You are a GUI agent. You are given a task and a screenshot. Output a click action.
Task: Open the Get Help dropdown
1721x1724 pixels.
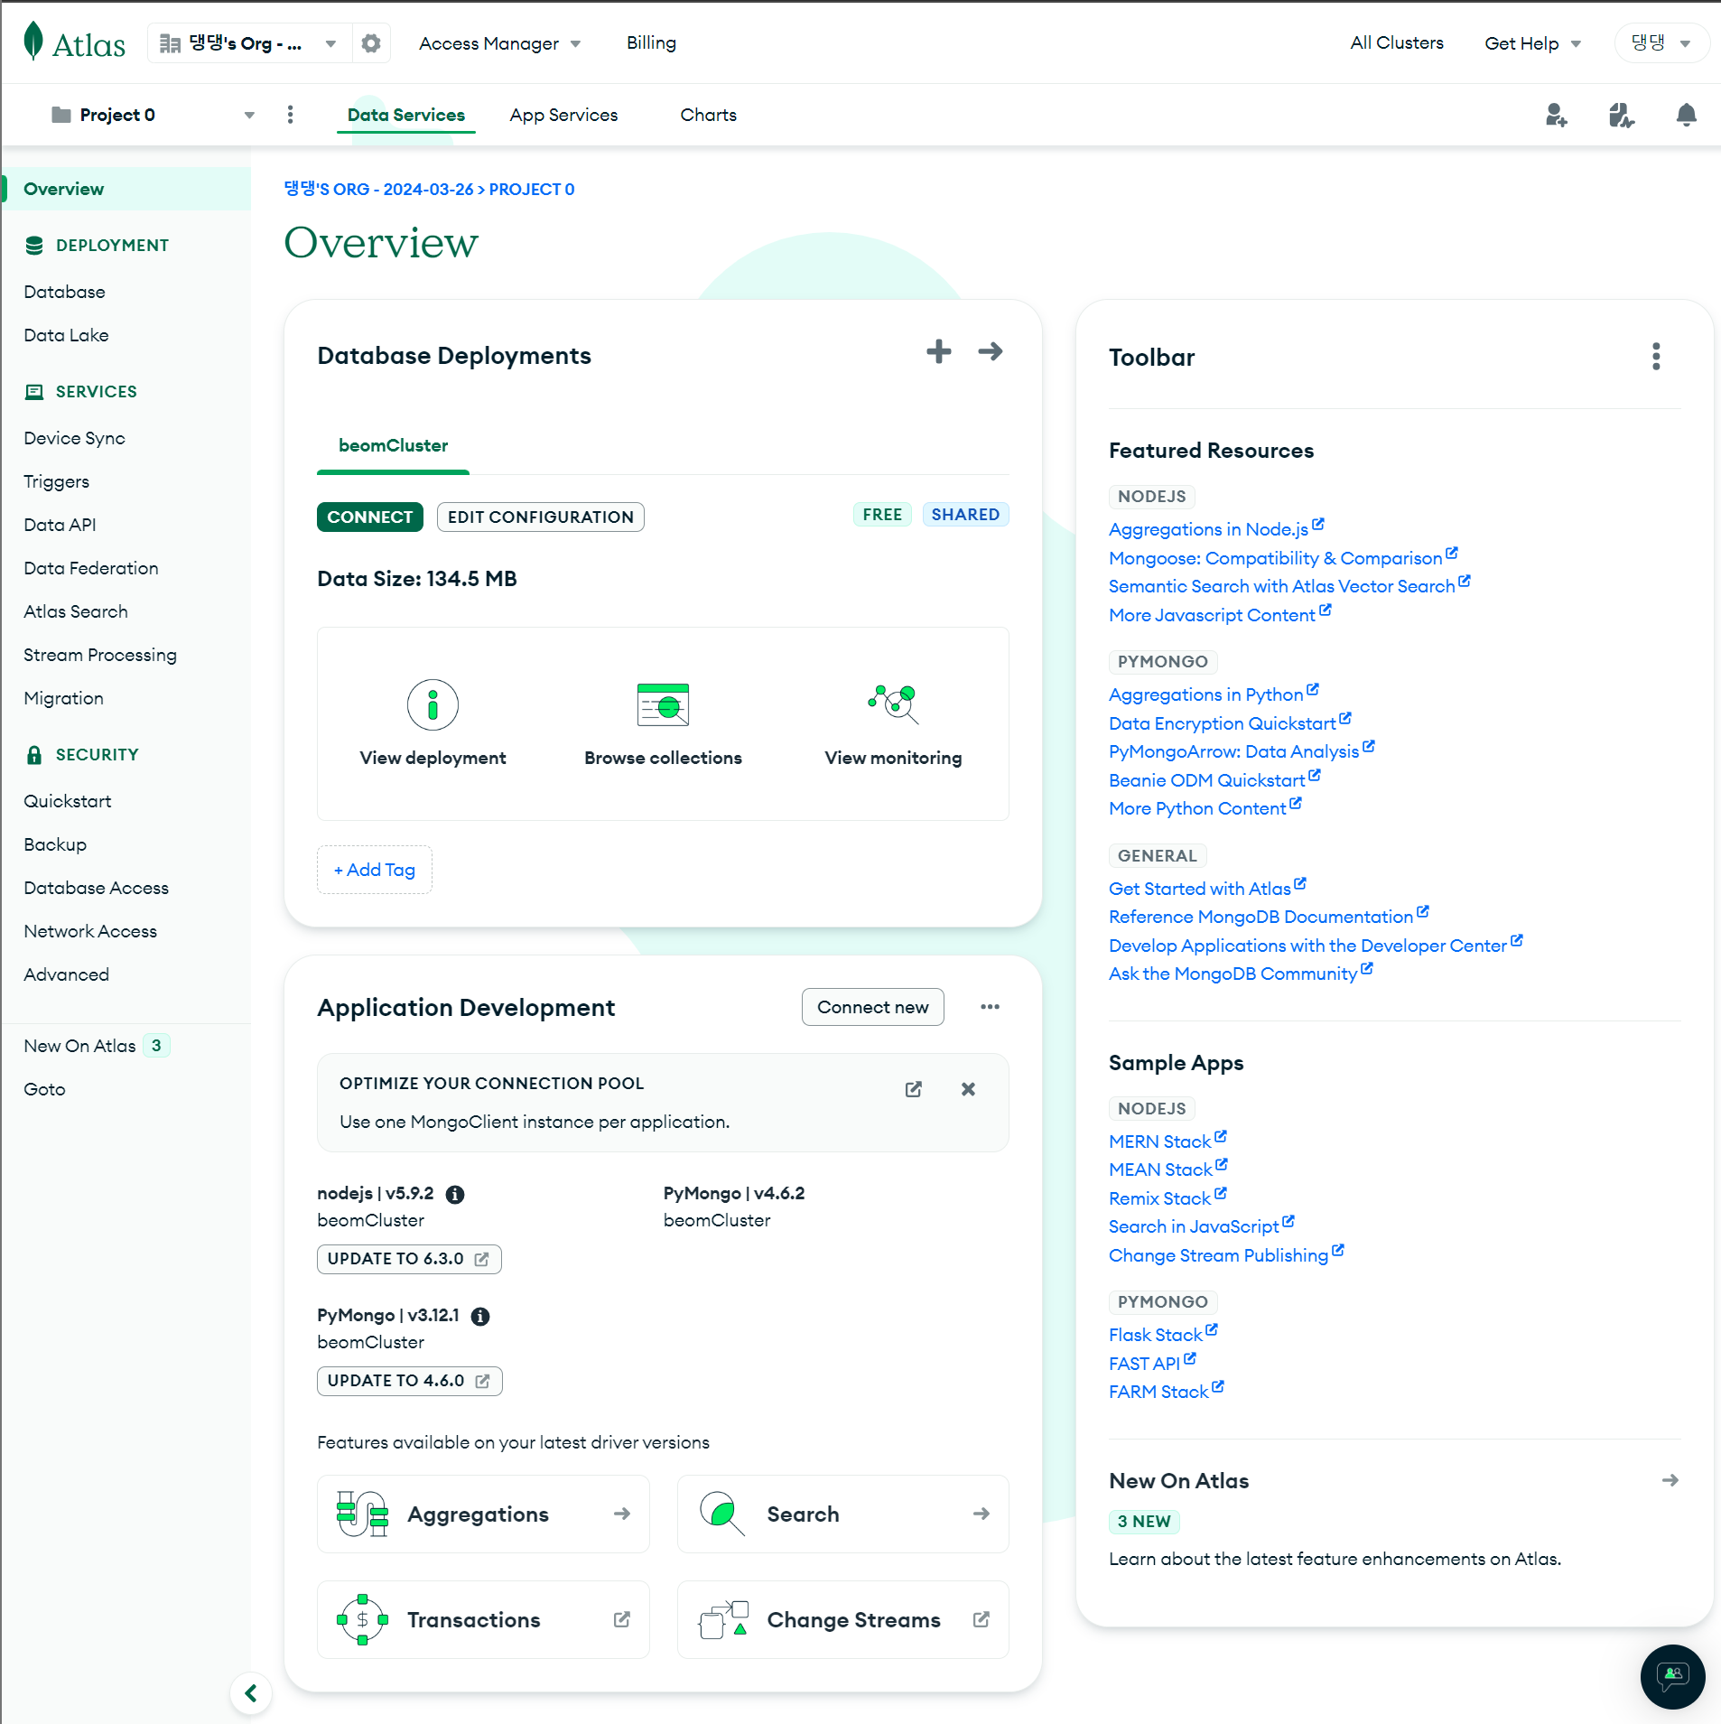pos(1532,43)
